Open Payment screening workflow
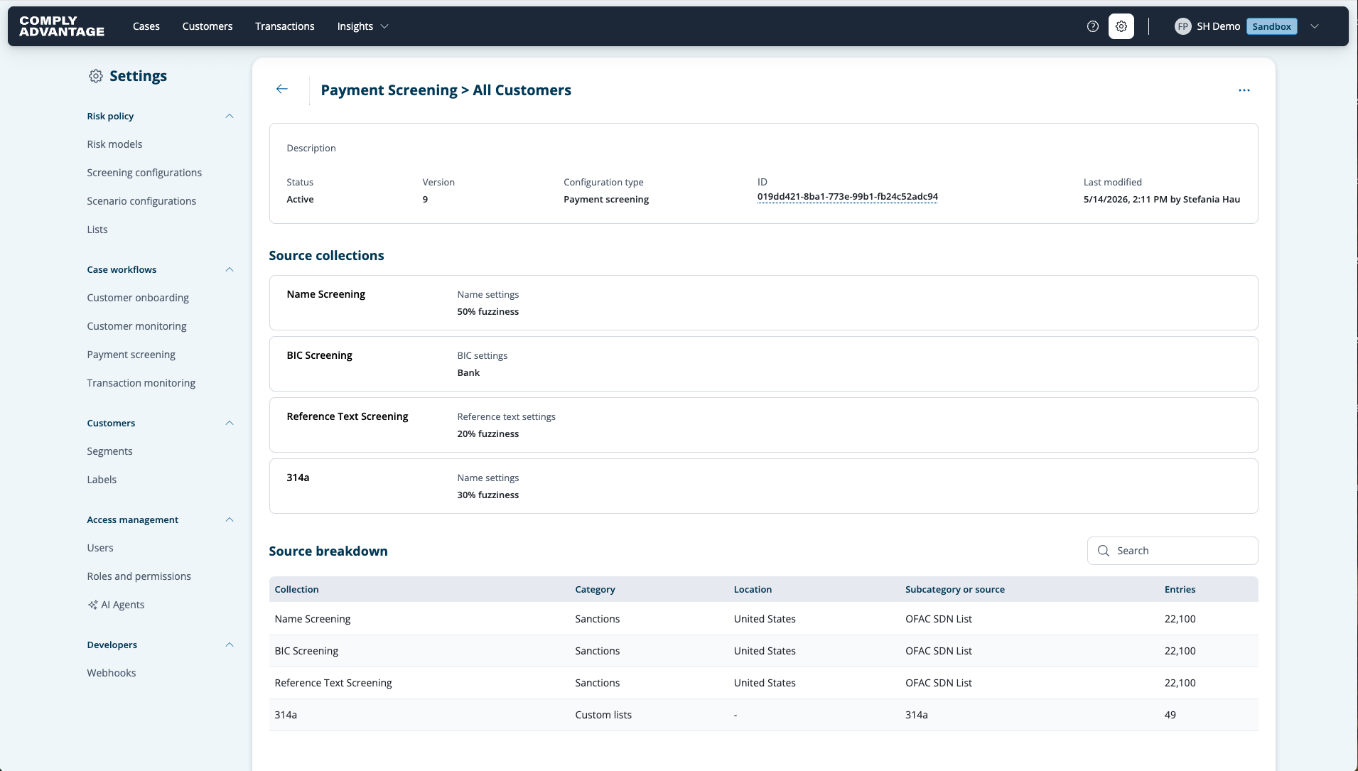 (131, 355)
